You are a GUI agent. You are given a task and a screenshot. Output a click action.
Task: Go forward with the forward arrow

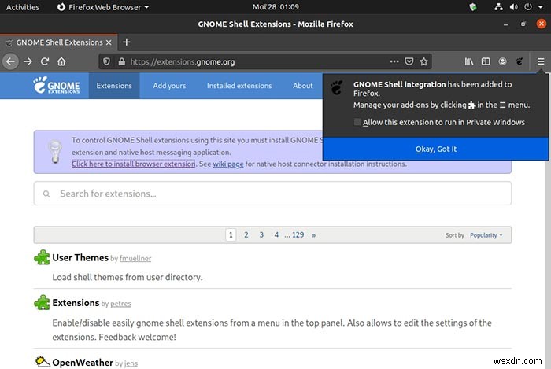pos(28,62)
